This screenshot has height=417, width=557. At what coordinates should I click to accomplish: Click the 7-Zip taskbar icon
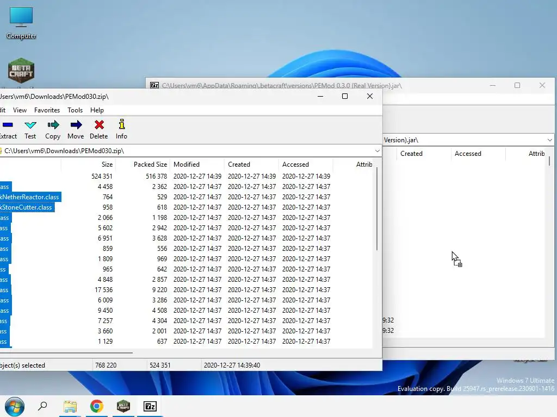(x=150, y=406)
